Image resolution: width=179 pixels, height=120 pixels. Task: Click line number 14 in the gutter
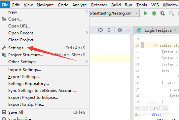click(137, 70)
